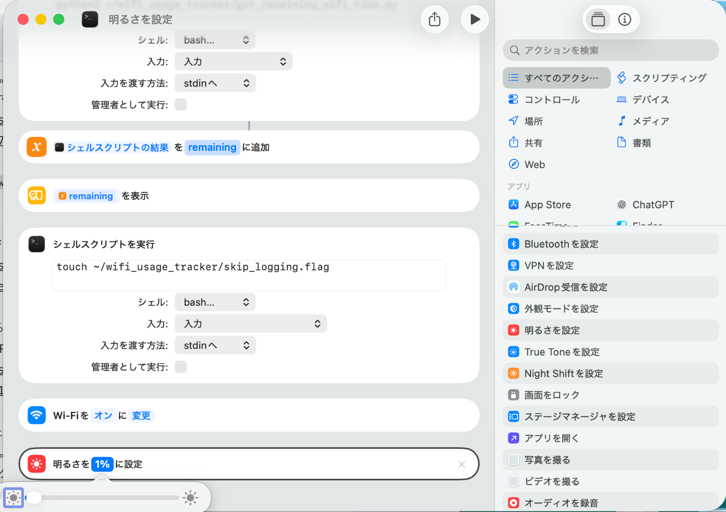Add the True Toneを設定 action
This screenshot has width=726, height=512.
(610, 352)
